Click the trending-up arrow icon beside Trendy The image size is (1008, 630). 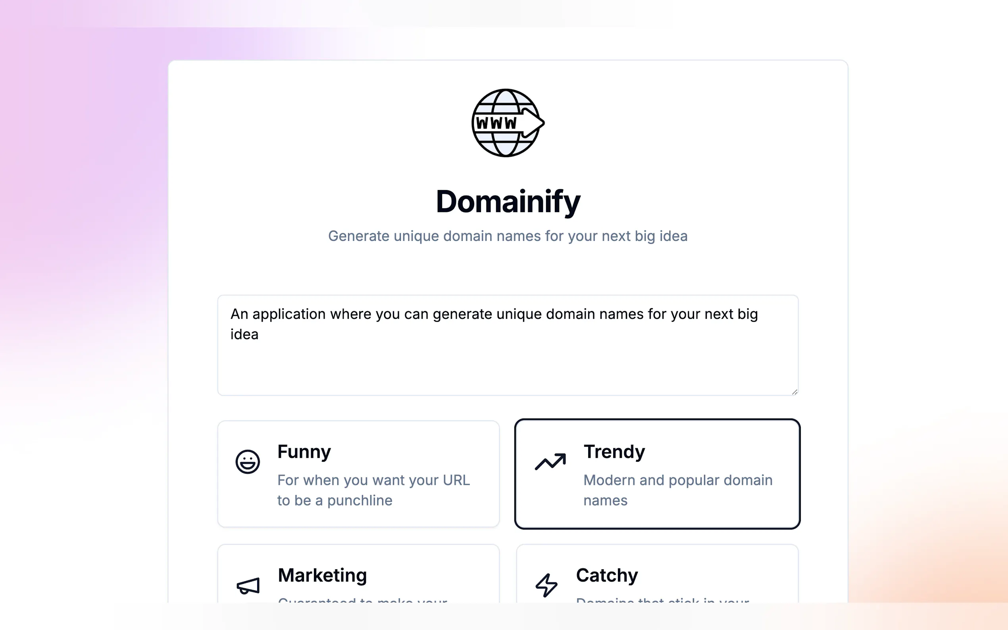550,462
